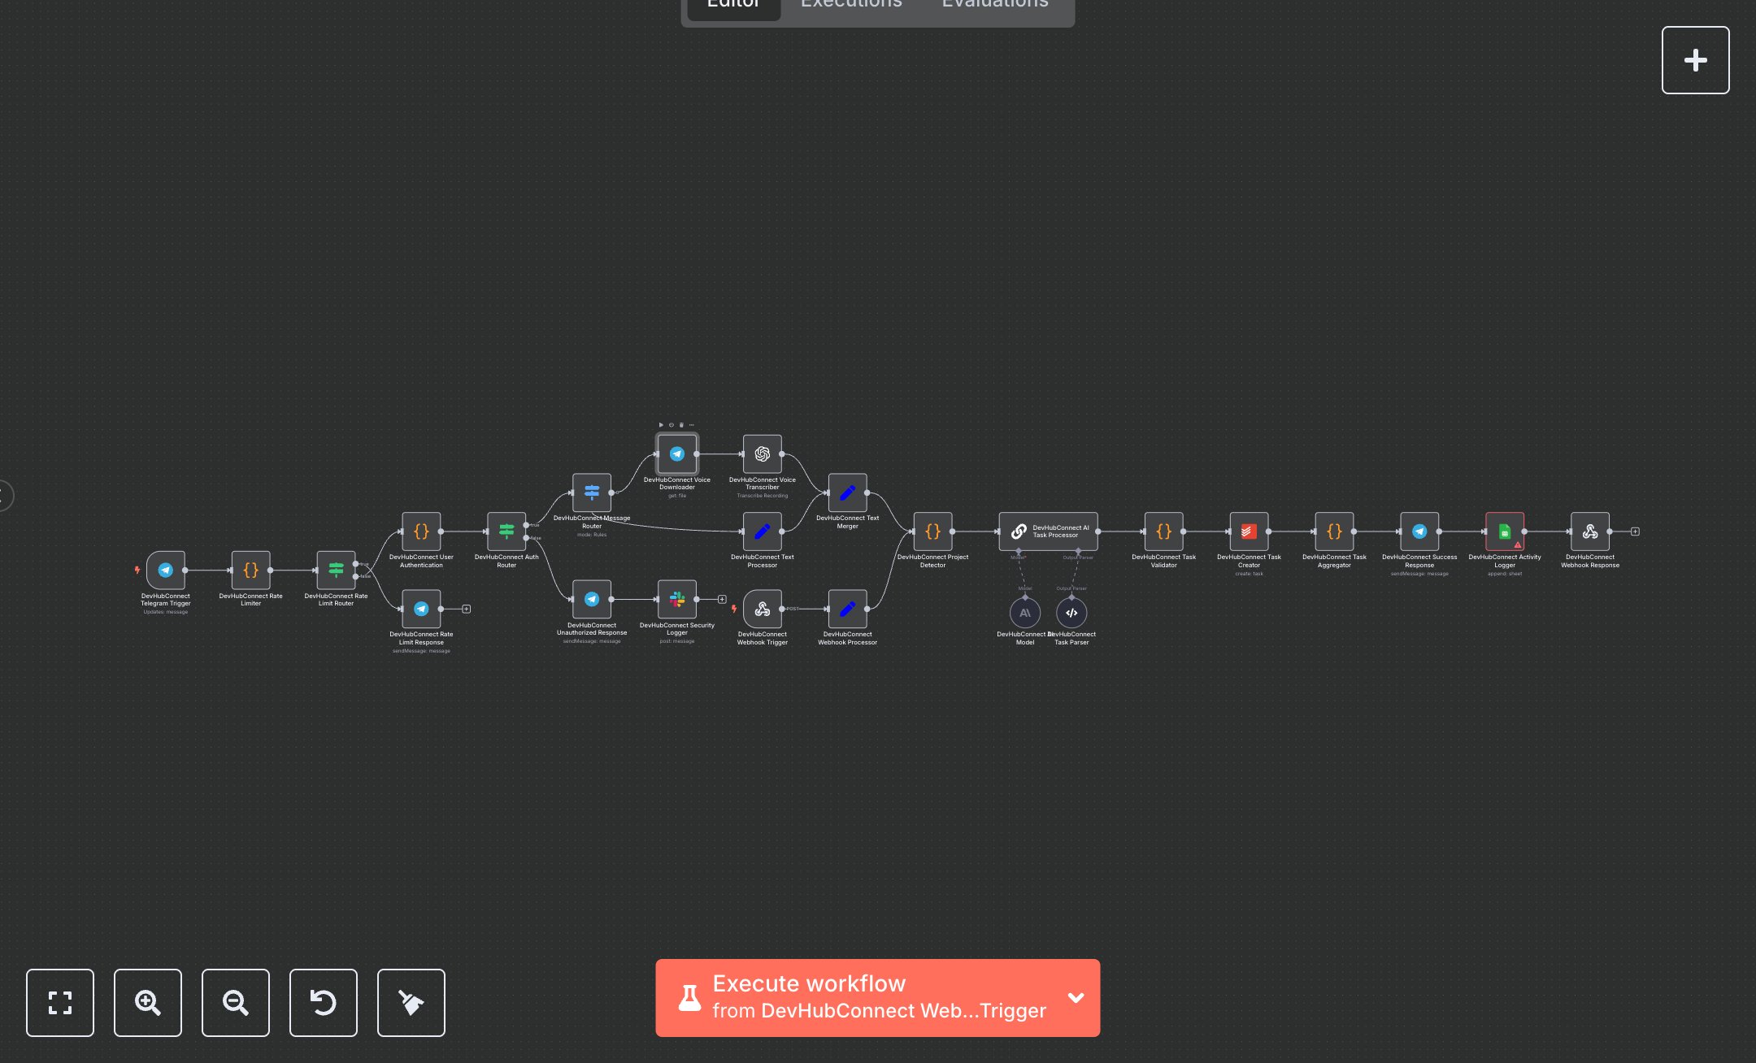Run Voice Downloader with its play icon
The width and height of the screenshot is (1756, 1063).
coord(661,425)
